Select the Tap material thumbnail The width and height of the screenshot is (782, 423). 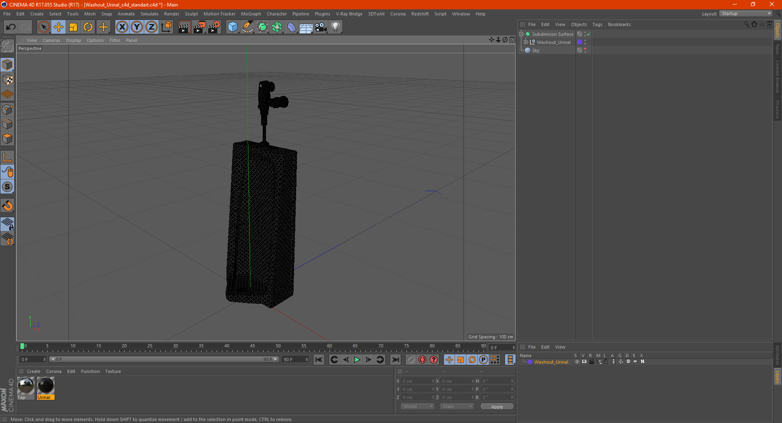click(26, 388)
